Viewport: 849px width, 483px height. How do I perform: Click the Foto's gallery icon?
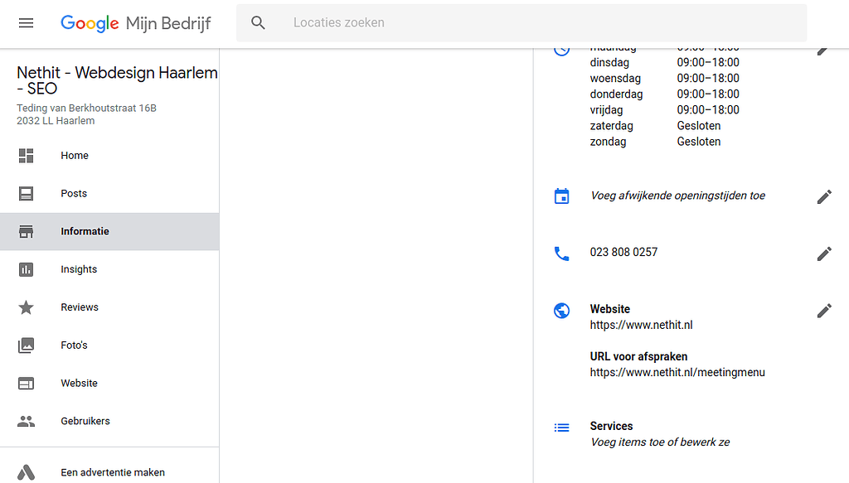[26, 345]
